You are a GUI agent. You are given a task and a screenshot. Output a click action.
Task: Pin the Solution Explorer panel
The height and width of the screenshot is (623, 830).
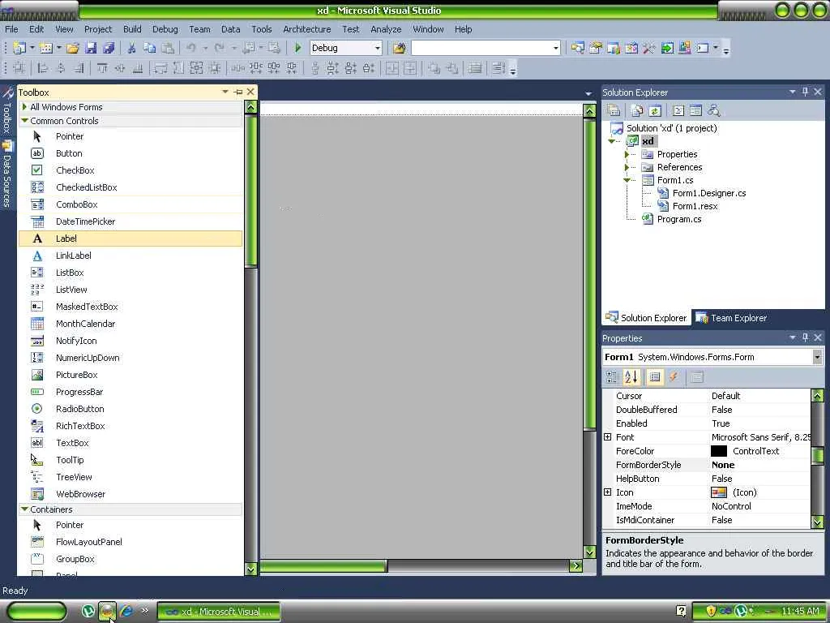coord(805,92)
